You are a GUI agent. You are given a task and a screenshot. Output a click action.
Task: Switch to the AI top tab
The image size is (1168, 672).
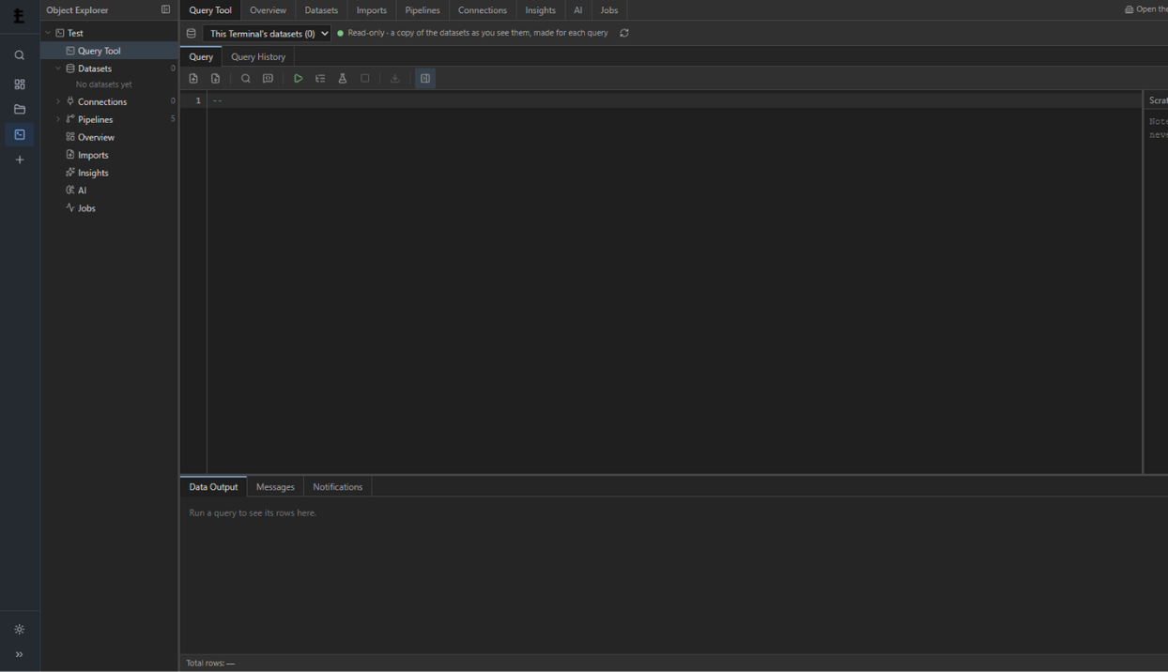click(x=578, y=10)
